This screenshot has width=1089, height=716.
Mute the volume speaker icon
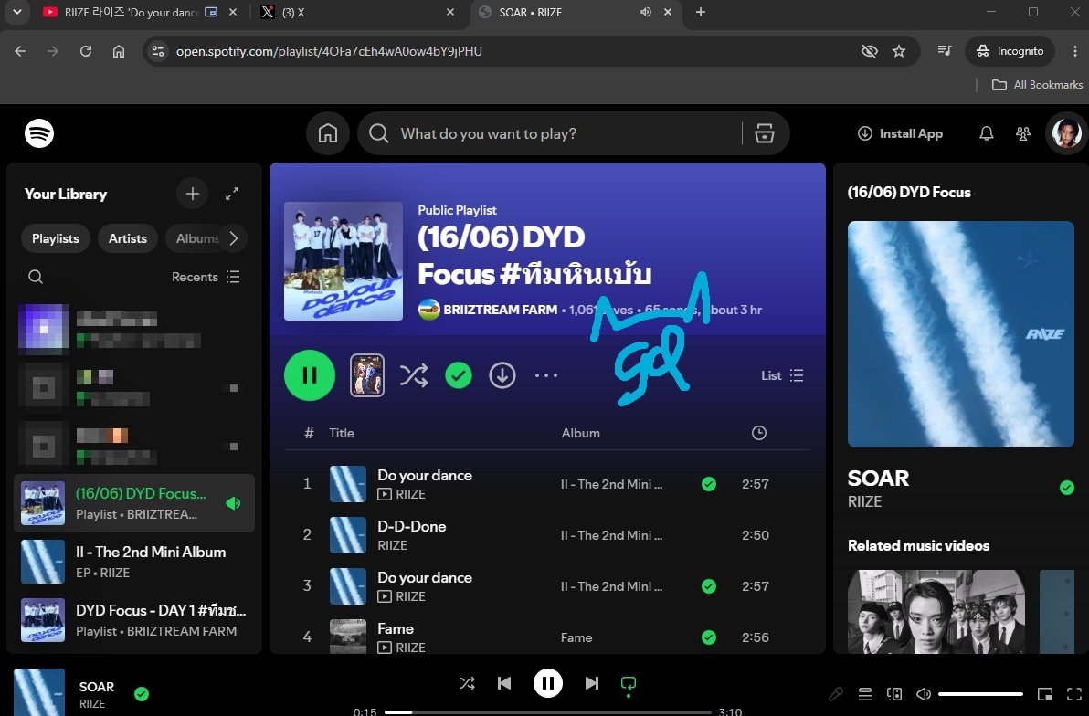[x=924, y=694]
